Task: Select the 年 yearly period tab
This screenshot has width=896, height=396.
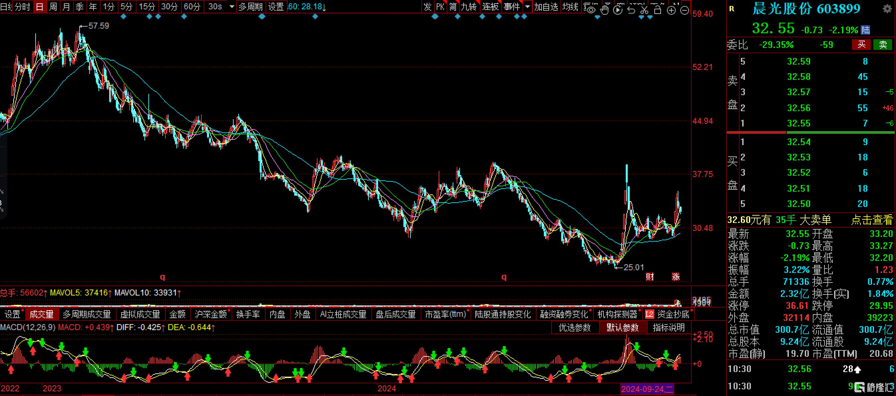Action: click(x=93, y=7)
